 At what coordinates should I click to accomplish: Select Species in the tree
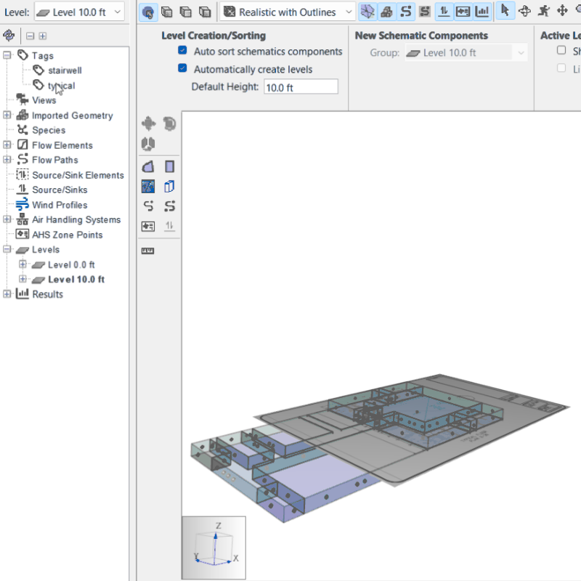(x=49, y=130)
